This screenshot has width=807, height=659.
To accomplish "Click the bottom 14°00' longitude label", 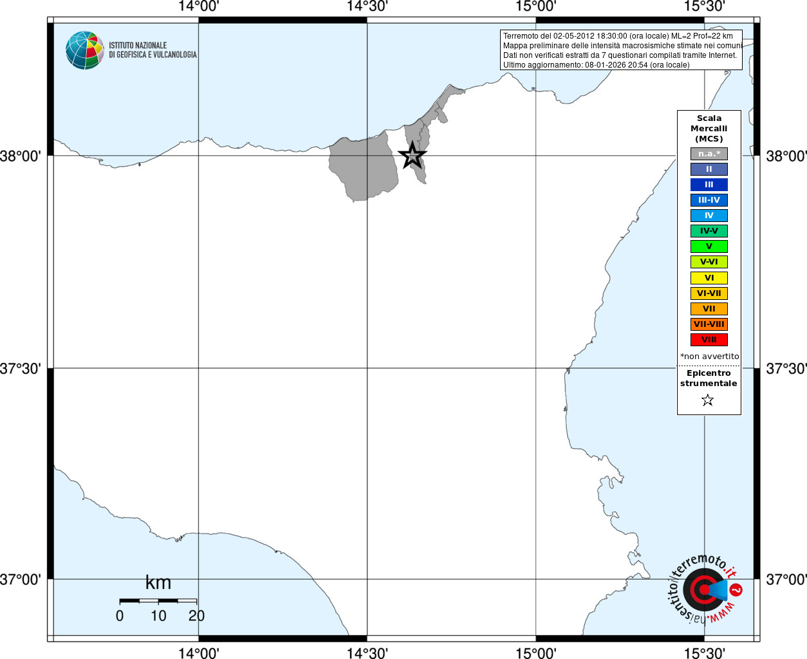I will (x=199, y=653).
